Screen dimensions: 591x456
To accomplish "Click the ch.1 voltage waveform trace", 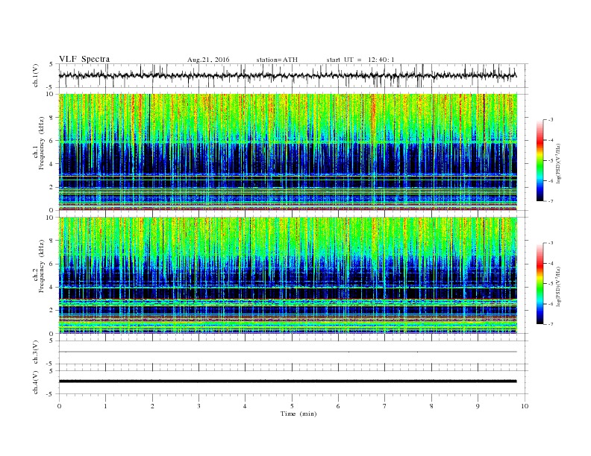I will click(287, 75).
